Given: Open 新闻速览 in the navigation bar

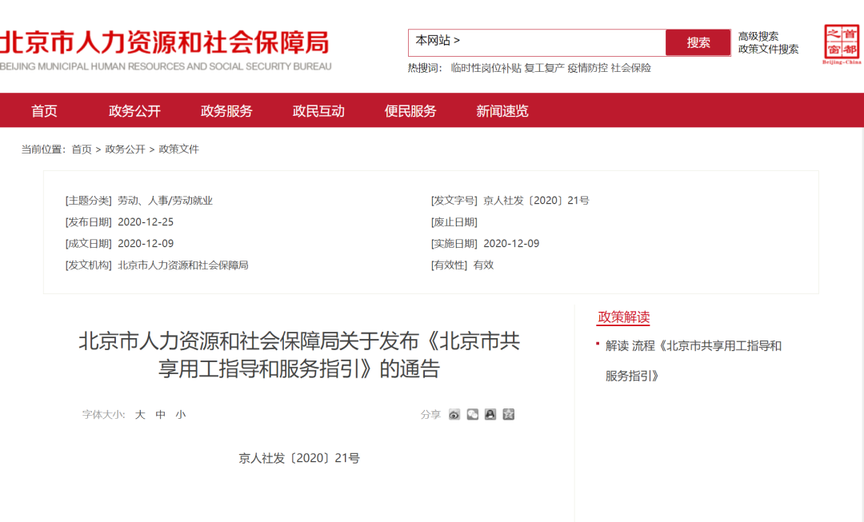Looking at the screenshot, I should pyautogui.click(x=502, y=111).
